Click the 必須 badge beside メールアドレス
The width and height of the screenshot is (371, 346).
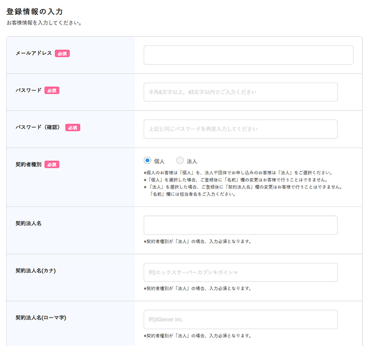pyautogui.click(x=63, y=53)
